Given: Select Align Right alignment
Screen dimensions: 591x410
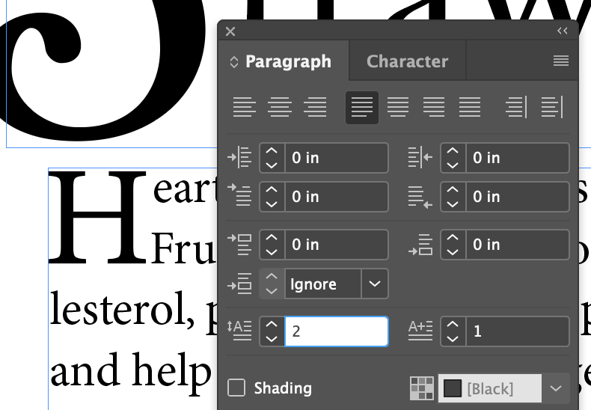Looking at the screenshot, I should [315, 107].
